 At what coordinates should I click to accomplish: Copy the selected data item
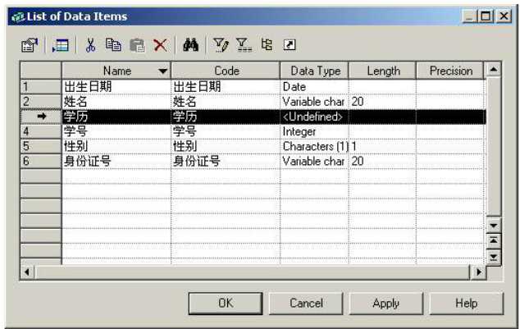pos(113,45)
